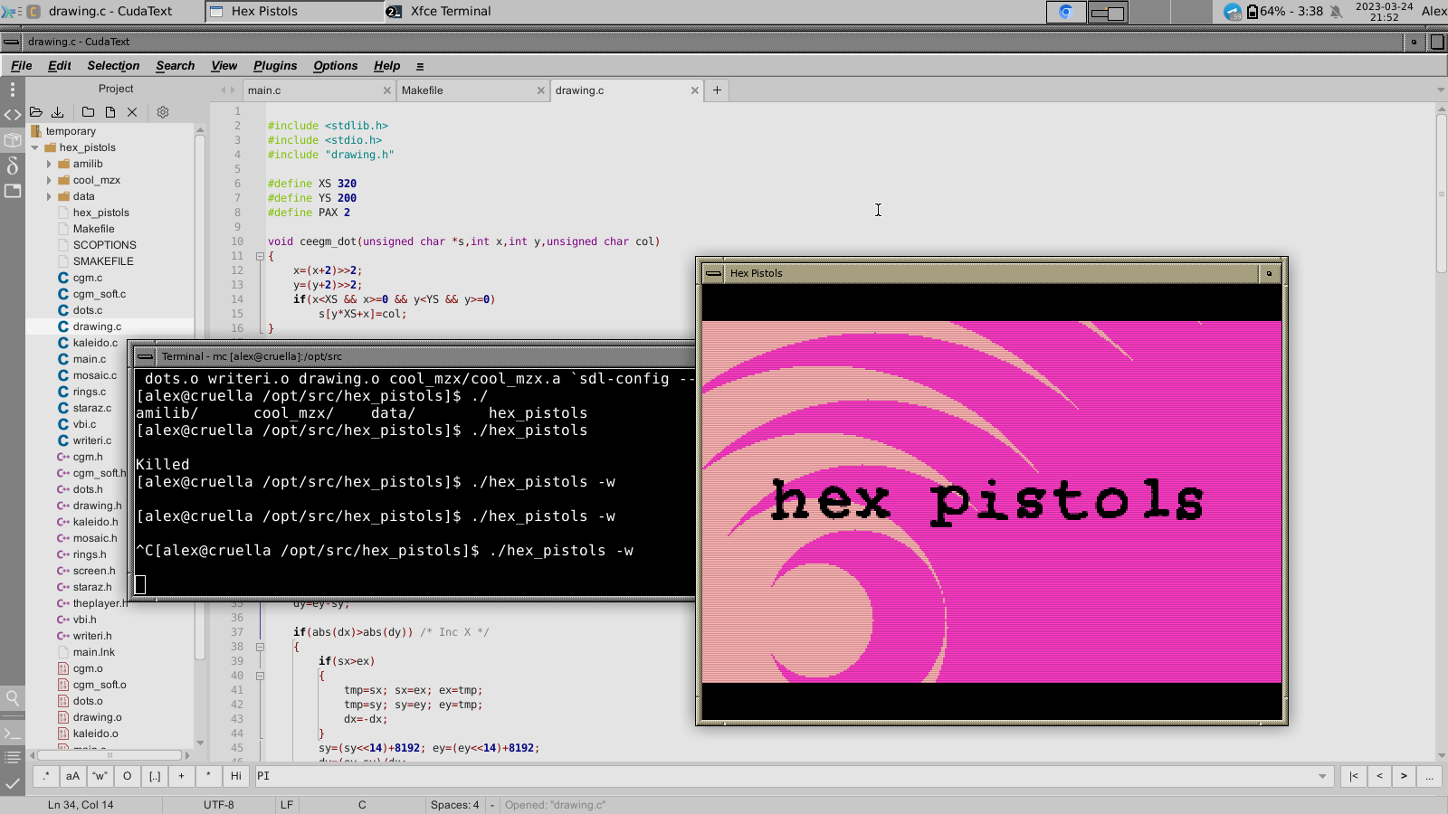Image resolution: width=1448 pixels, height=814 pixels.
Task: Add folder to project icon
Action: (88, 112)
